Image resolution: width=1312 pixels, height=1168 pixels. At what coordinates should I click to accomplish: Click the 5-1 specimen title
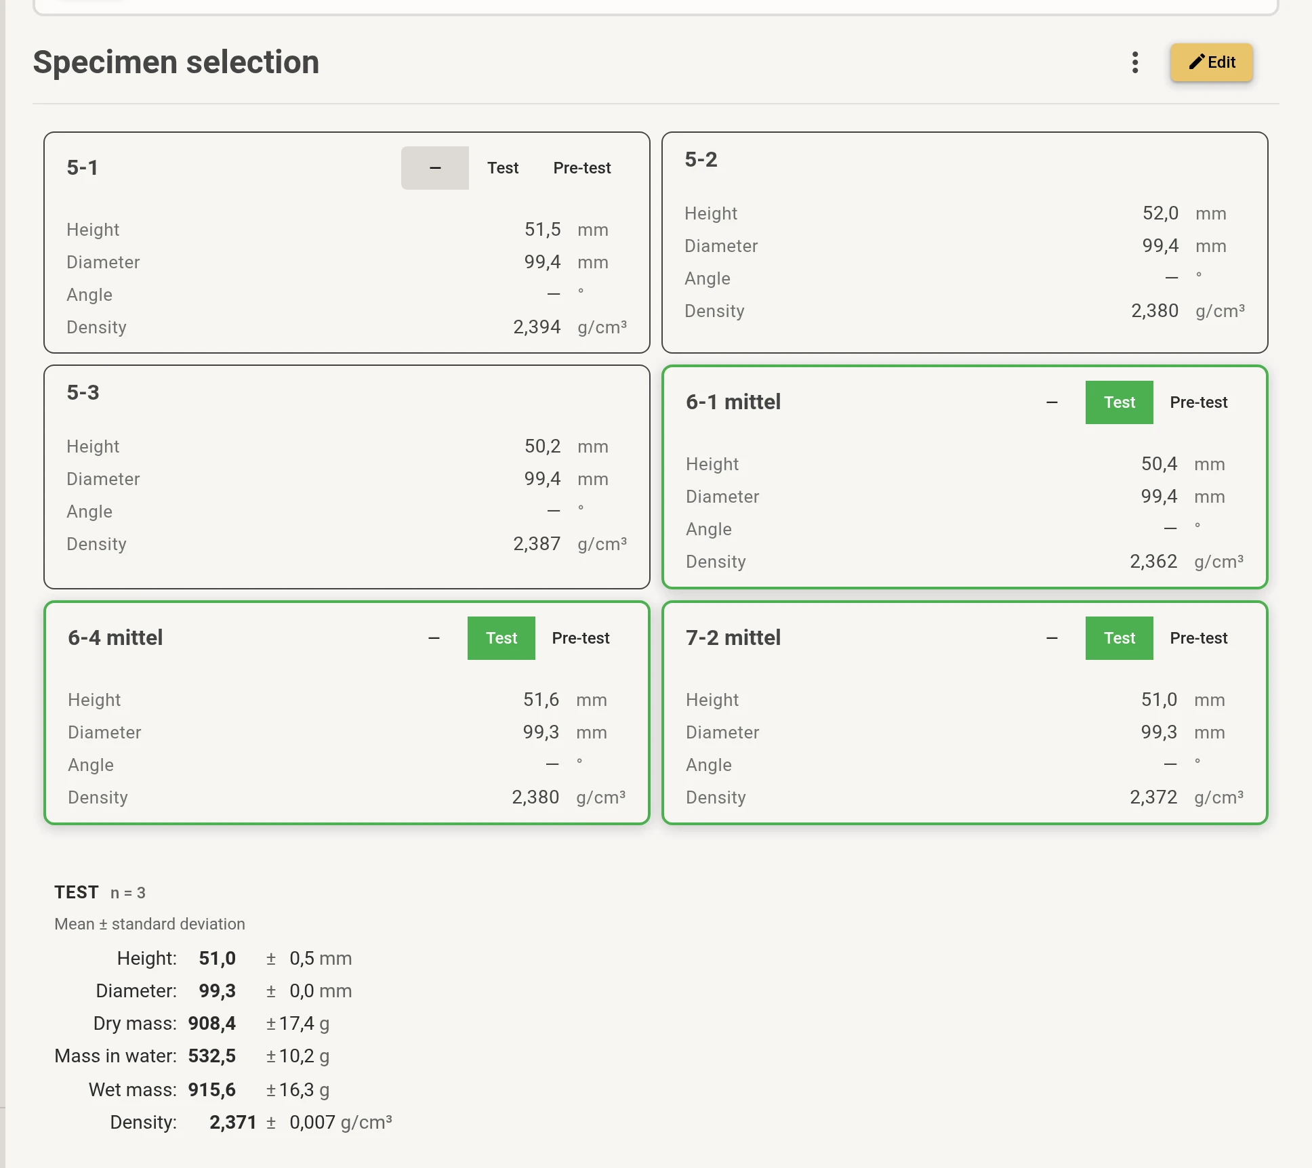tap(82, 168)
